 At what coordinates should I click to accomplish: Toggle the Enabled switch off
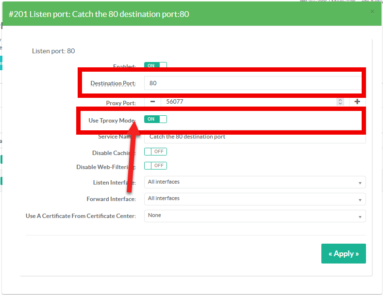point(155,65)
